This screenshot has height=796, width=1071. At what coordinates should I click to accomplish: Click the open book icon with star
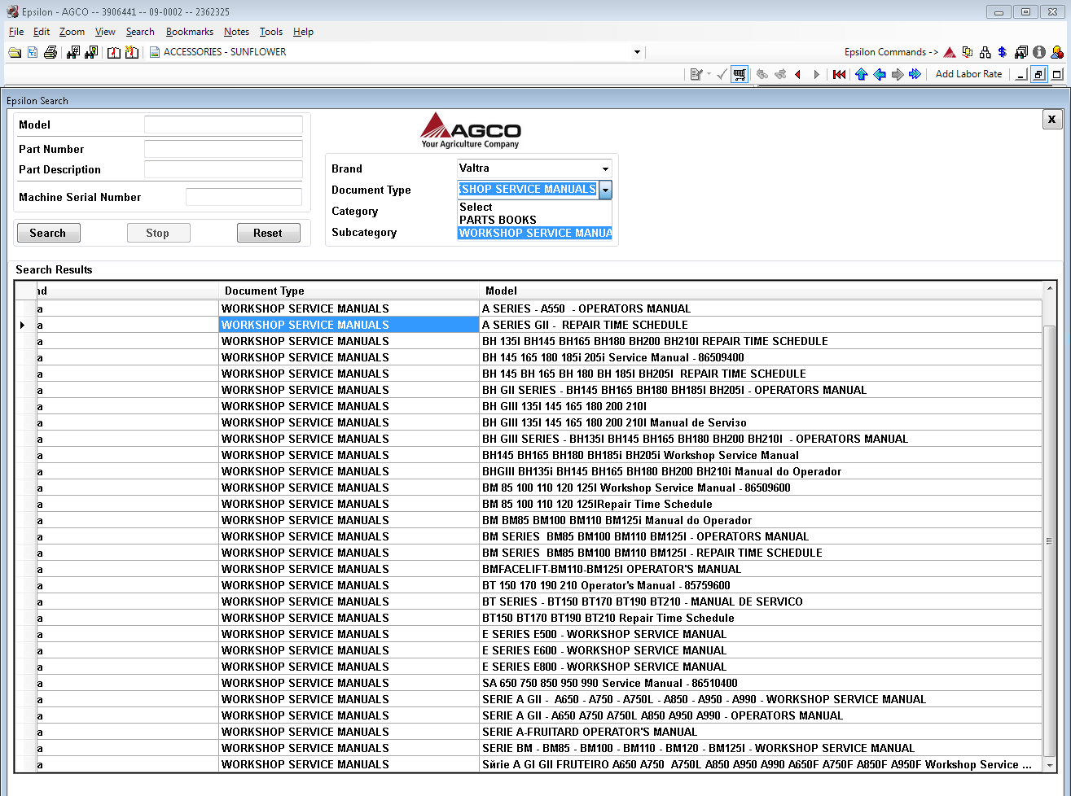132,52
